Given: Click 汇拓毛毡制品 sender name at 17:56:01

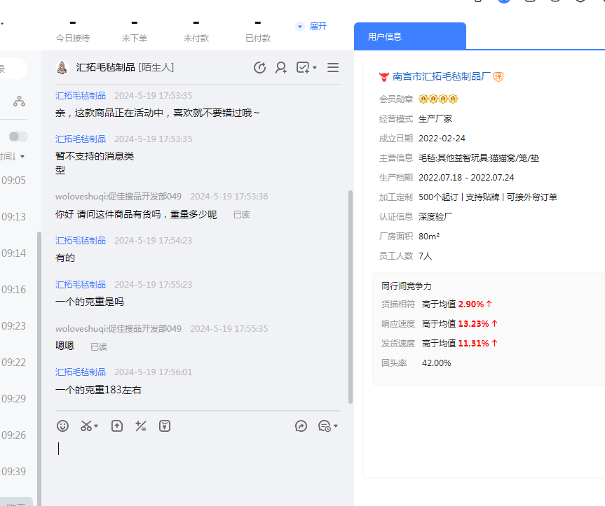Looking at the screenshot, I should coord(81,372).
